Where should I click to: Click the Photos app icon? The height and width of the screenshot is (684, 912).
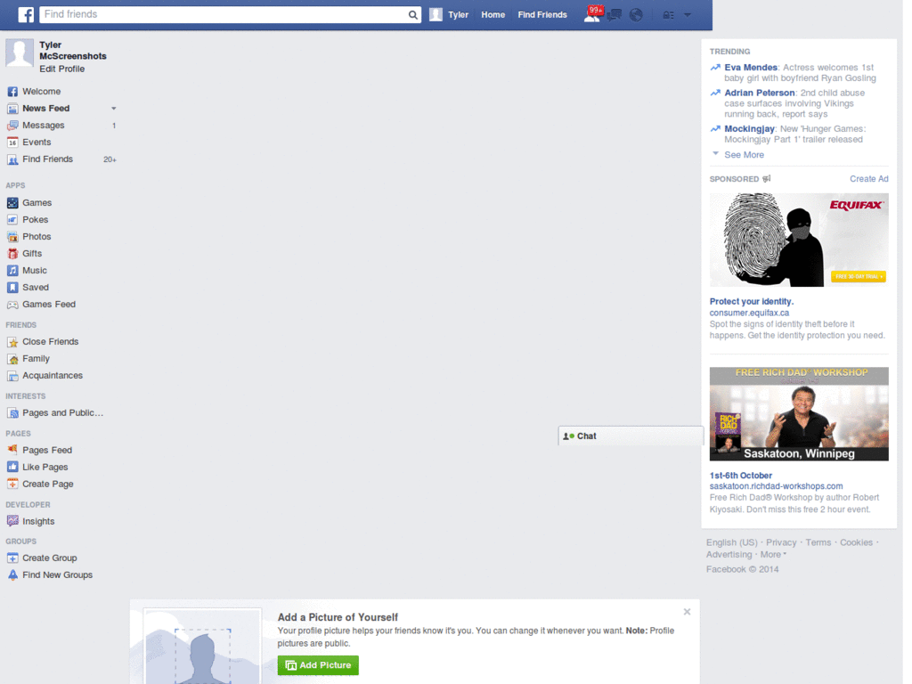(12, 236)
